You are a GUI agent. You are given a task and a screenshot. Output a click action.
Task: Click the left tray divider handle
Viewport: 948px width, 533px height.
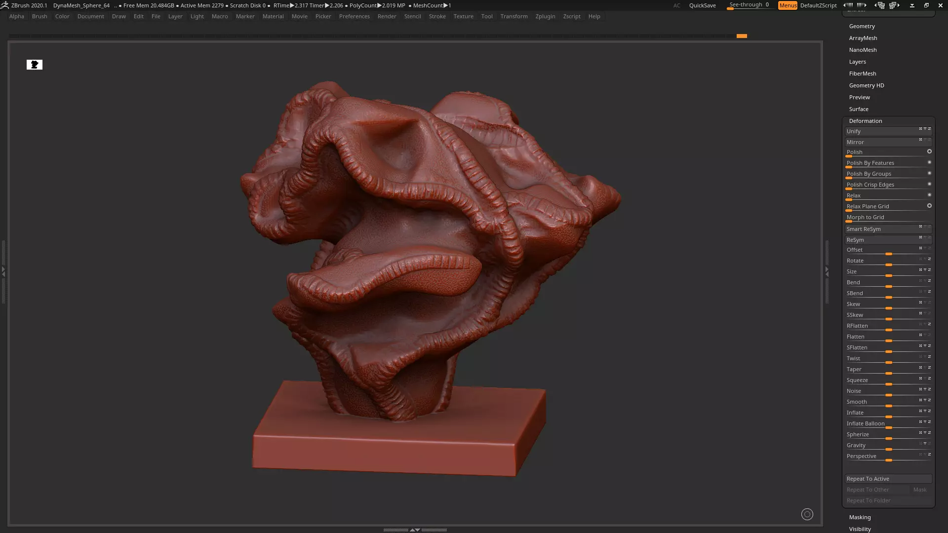3,271
